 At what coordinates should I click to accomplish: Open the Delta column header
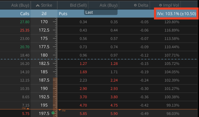143,5
